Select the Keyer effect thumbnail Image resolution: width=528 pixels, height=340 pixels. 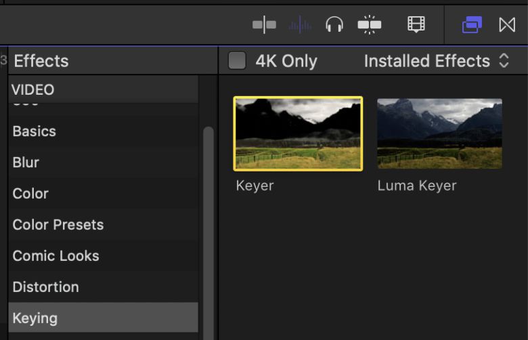298,133
